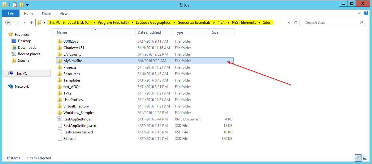Select the Charlotte451 folder icon
The image size is (372, 164).
(x=60, y=48)
